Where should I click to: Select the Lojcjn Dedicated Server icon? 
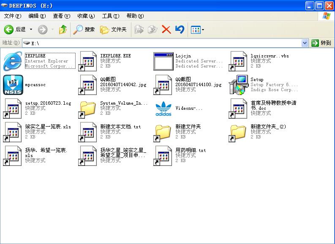(163, 61)
